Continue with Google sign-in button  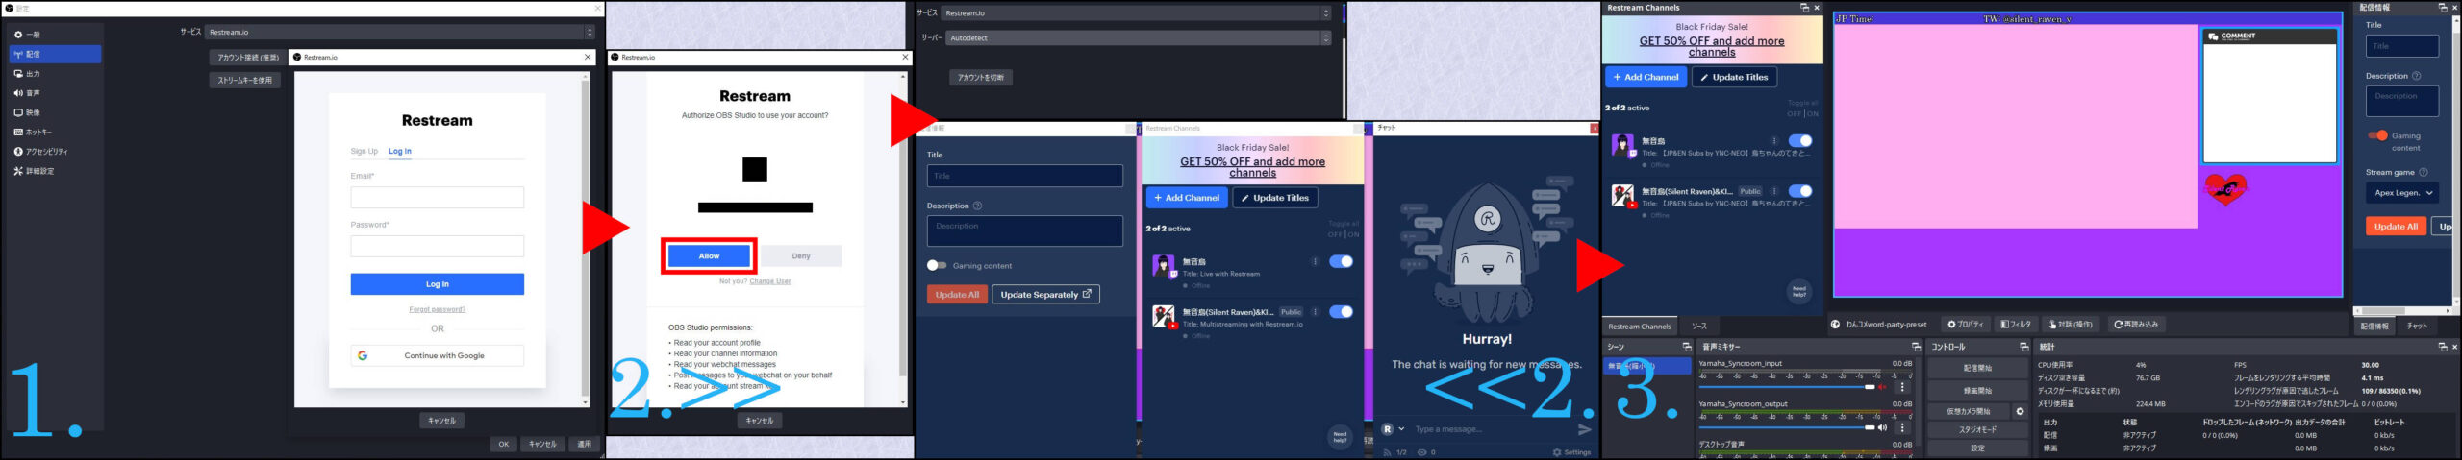[x=437, y=355]
